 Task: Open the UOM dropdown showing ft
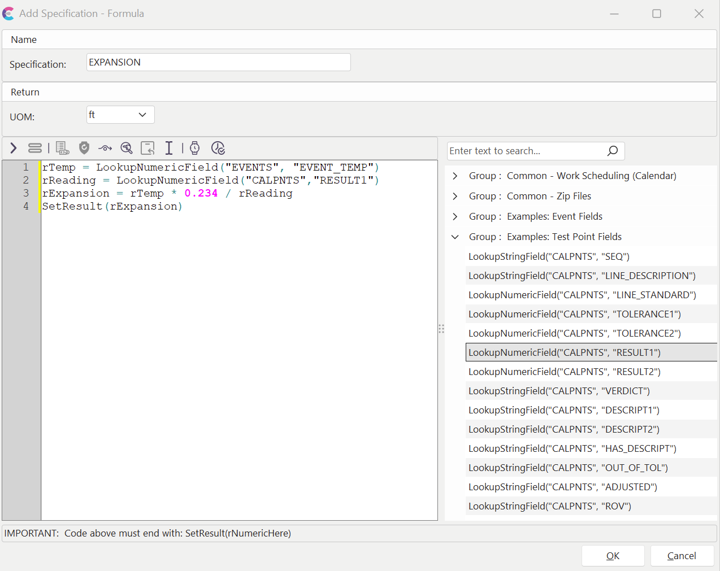[x=120, y=115]
